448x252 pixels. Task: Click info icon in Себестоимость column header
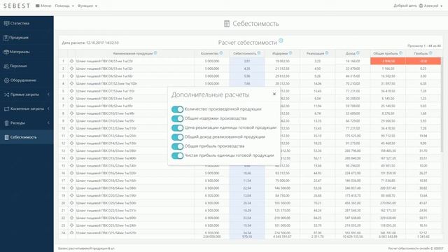point(259,53)
